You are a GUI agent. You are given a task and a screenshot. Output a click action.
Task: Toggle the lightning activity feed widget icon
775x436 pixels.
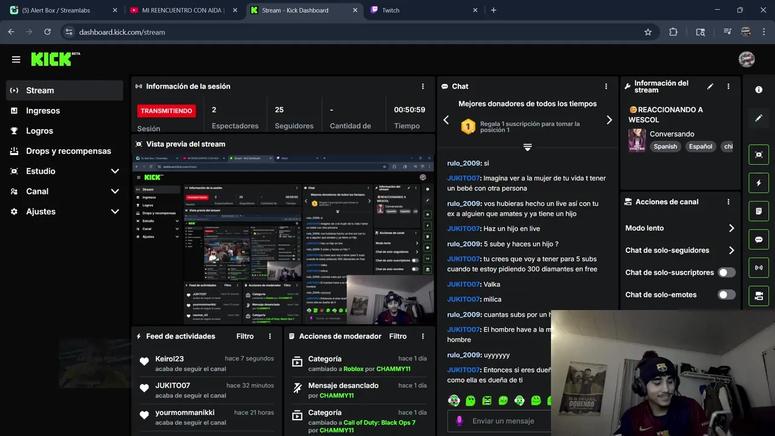[x=759, y=183]
